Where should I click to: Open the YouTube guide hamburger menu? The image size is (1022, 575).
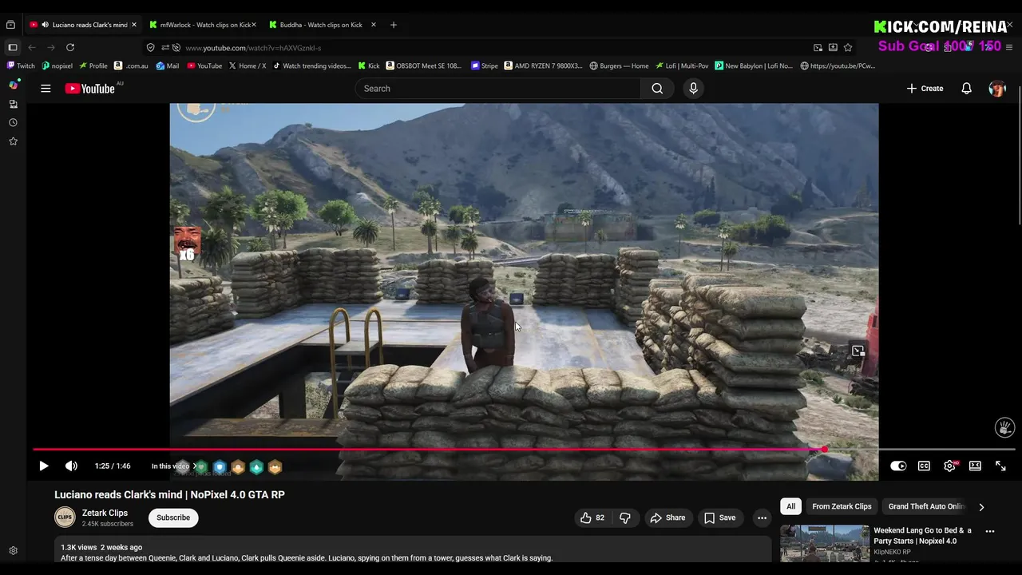[x=46, y=89]
